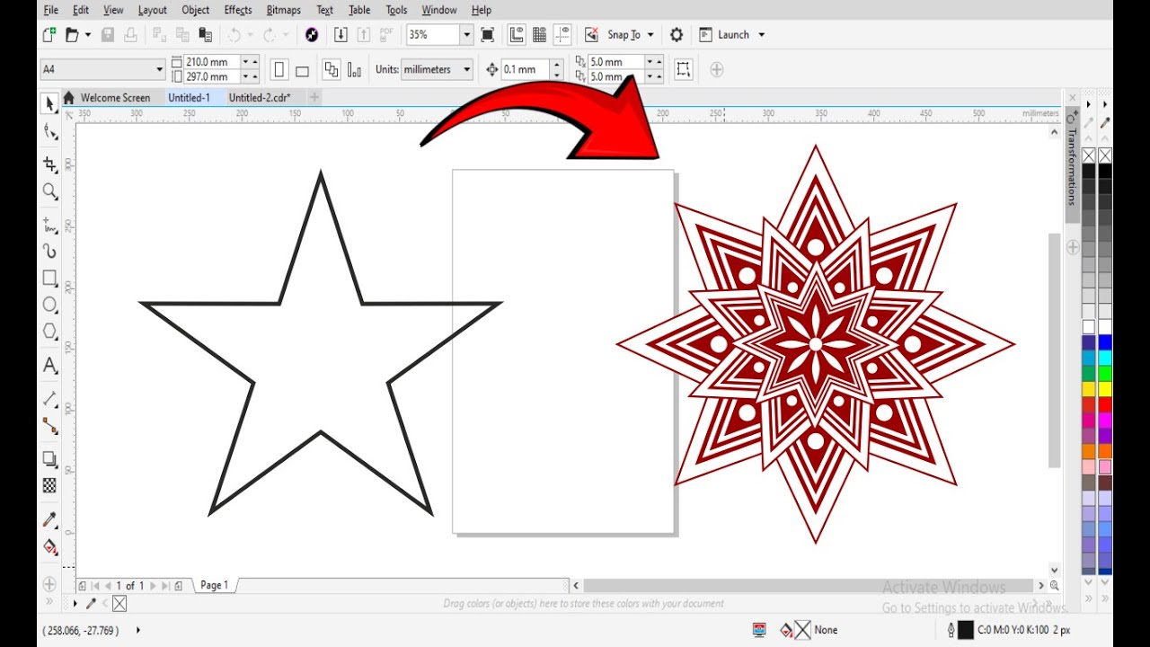Click the horizontal scrollbar
This screenshot has height=647, width=1150.
[807, 586]
